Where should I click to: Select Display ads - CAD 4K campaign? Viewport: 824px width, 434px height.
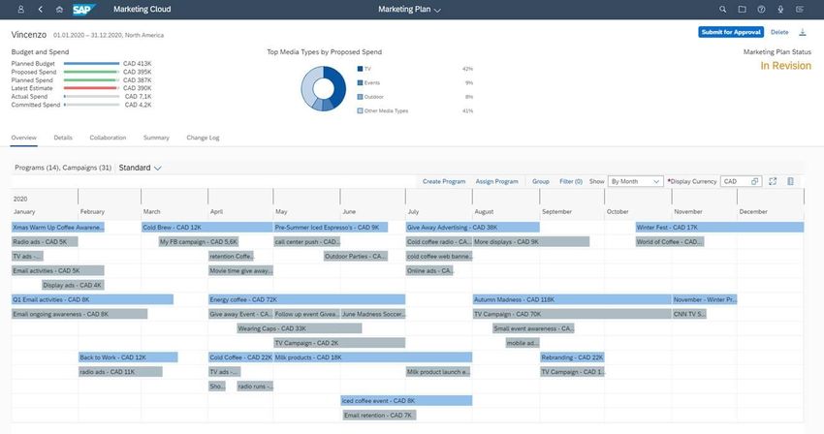coord(73,285)
